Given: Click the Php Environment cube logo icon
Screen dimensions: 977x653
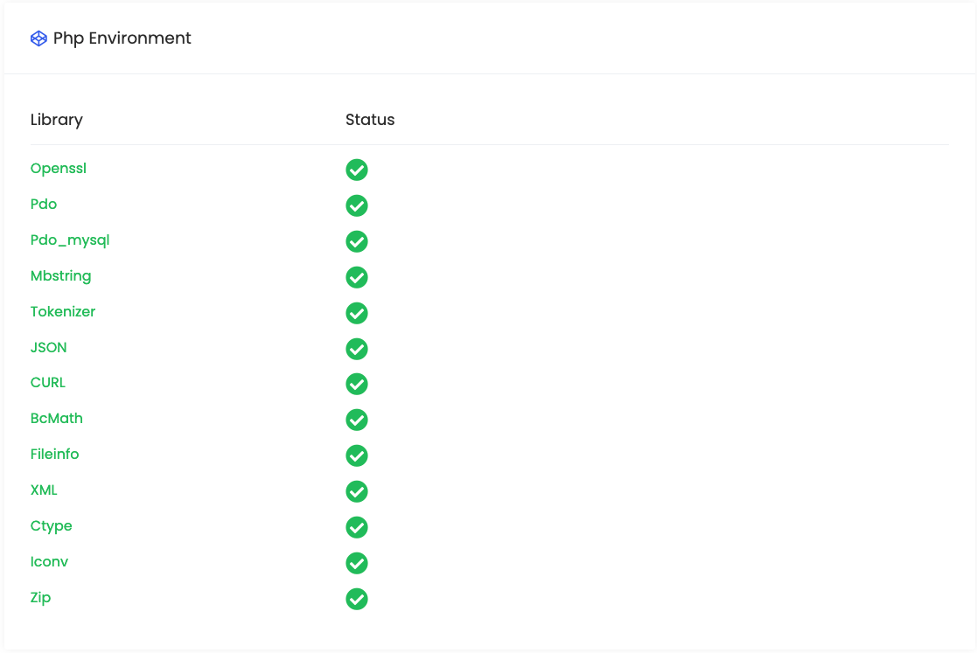Looking at the screenshot, I should coord(38,38).
